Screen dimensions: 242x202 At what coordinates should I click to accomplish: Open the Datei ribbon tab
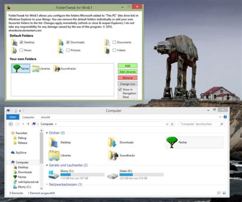point(13,117)
